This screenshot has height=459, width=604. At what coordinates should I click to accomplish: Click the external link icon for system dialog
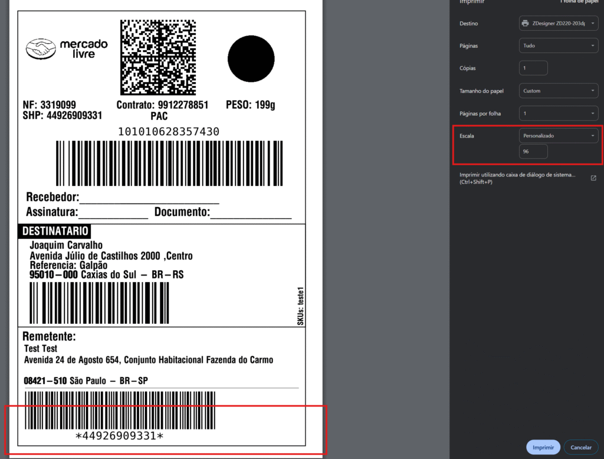pos(593,178)
